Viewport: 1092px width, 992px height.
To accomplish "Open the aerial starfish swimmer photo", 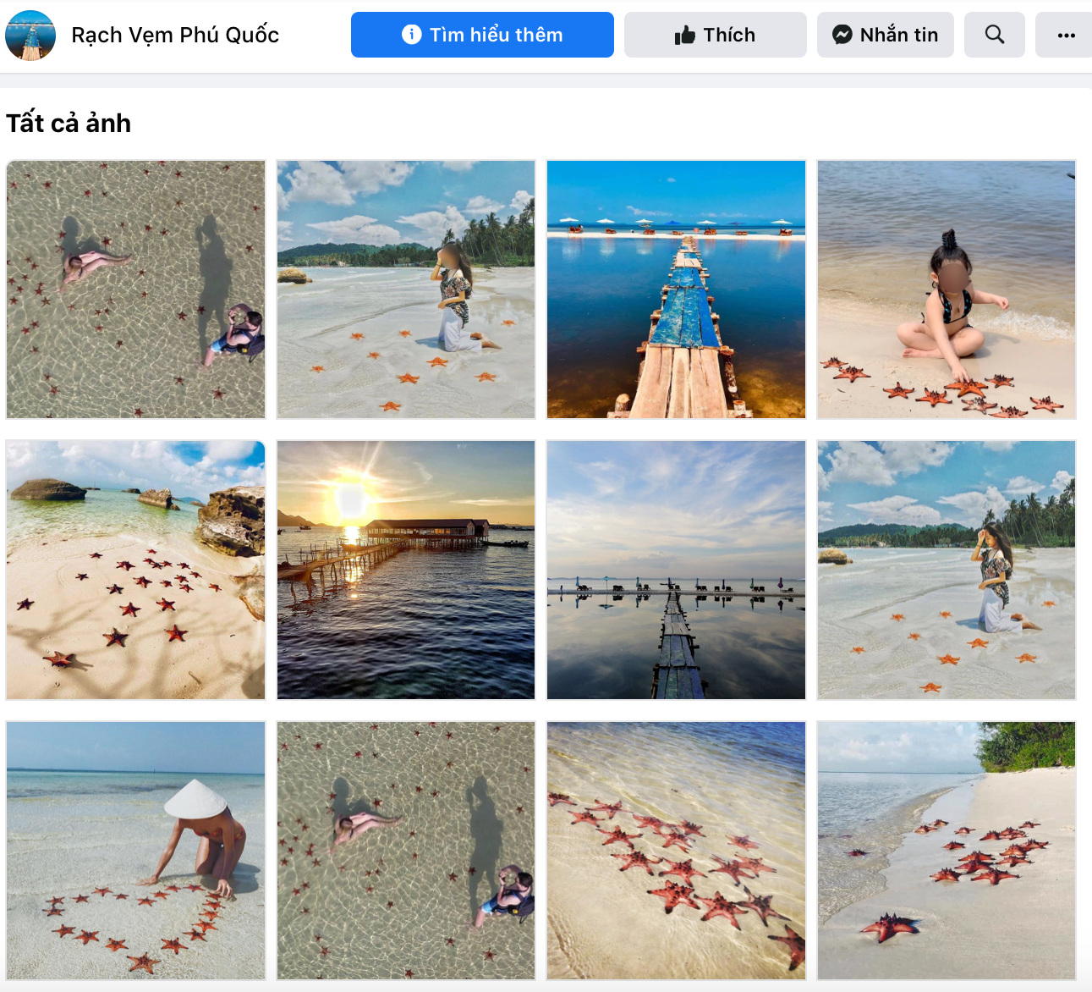I will (135, 289).
